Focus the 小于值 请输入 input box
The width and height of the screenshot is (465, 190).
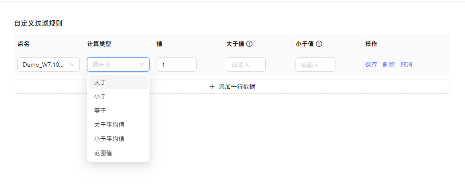(x=315, y=65)
